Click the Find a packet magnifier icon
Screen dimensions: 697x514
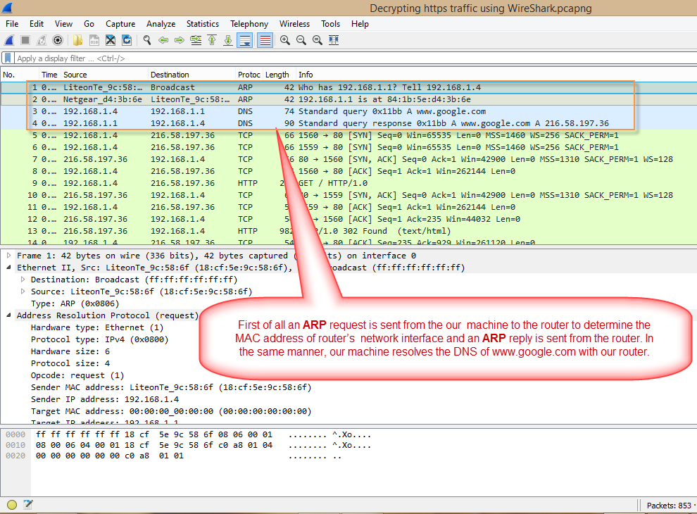pos(147,40)
